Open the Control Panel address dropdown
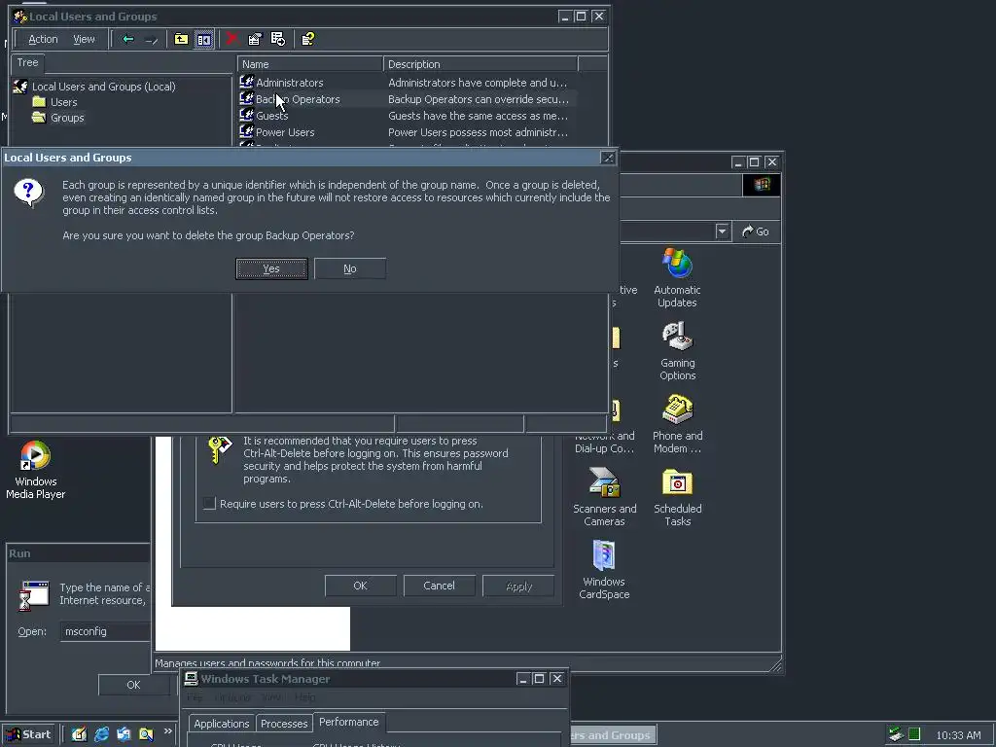The height and width of the screenshot is (747, 996). point(722,231)
